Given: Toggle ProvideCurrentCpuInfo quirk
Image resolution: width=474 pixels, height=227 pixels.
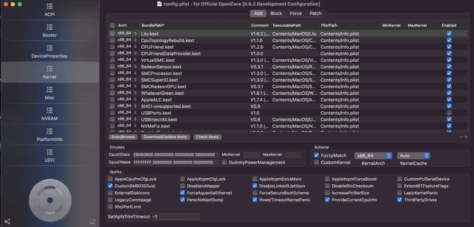Looking at the screenshot, I should 328,200.
